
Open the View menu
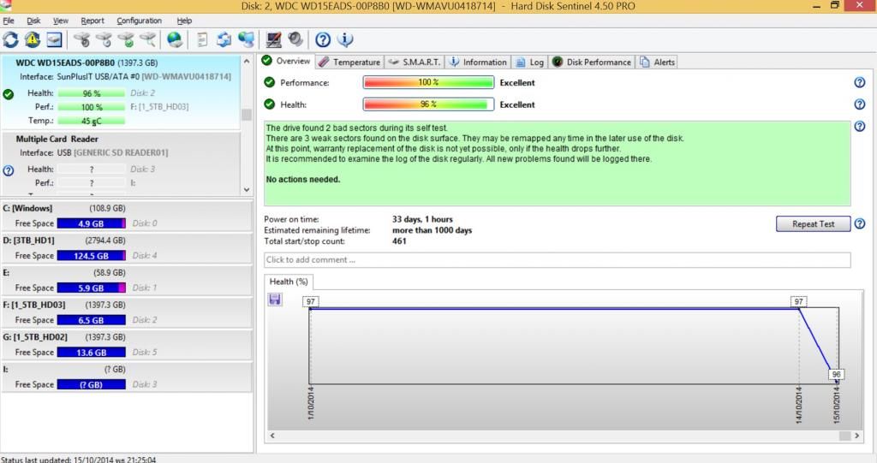click(x=61, y=21)
